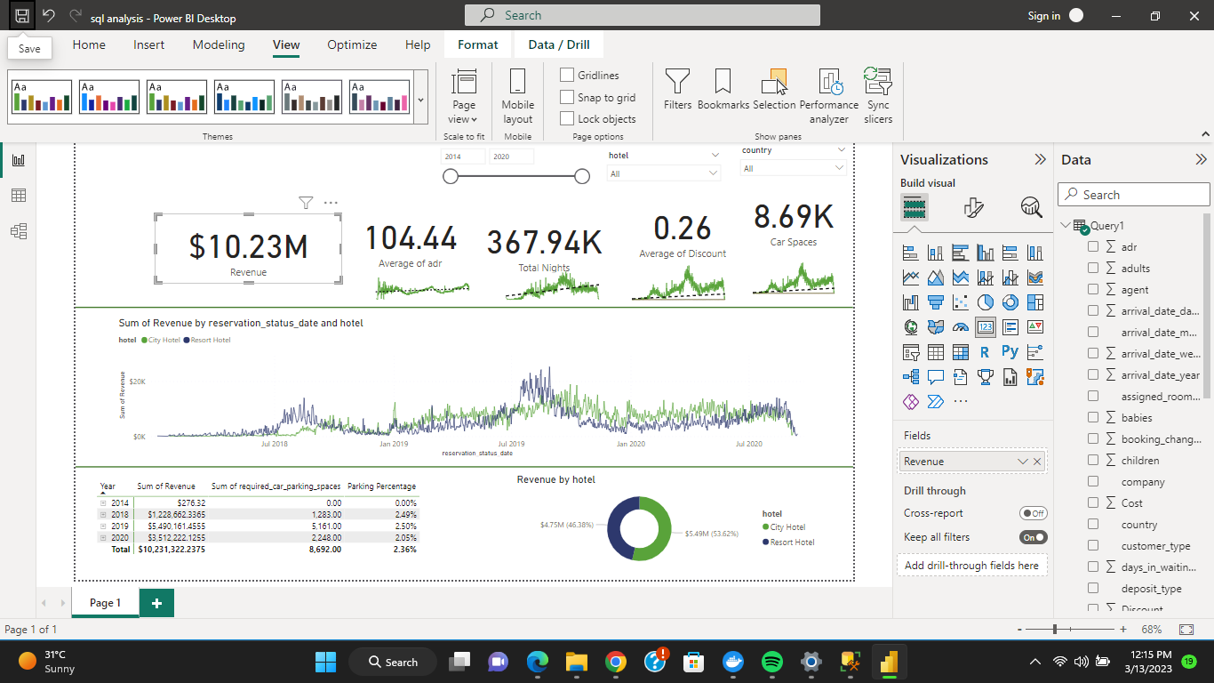1214x683 pixels.
Task: Open the Format menu
Action: click(x=477, y=44)
